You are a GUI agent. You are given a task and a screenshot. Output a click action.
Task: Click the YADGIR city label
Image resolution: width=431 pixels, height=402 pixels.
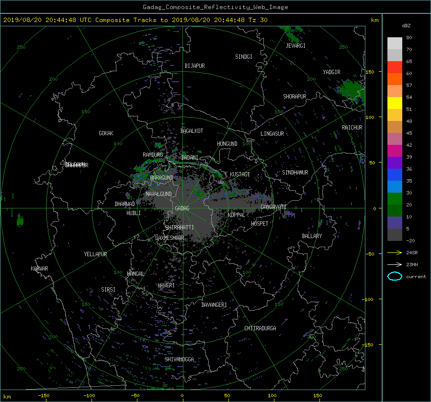pos(331,72)
